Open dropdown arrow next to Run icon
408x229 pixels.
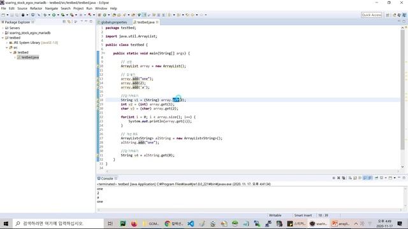click(x=58, y=15)
